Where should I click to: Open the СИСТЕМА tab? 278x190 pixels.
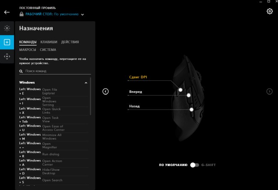point(48,50)
